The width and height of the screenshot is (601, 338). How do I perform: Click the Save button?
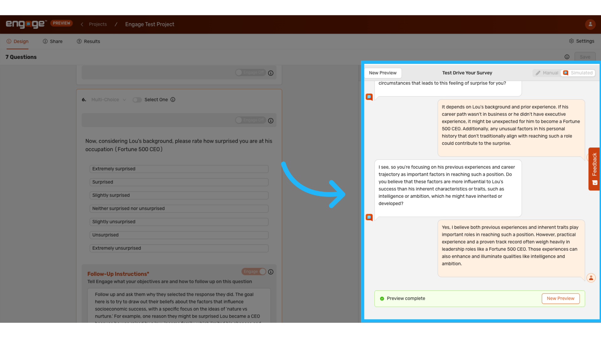coord(585,57)
